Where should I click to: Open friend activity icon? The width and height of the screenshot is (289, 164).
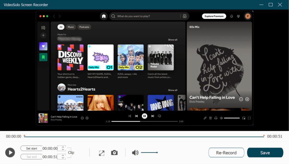(x=238, y=16)
